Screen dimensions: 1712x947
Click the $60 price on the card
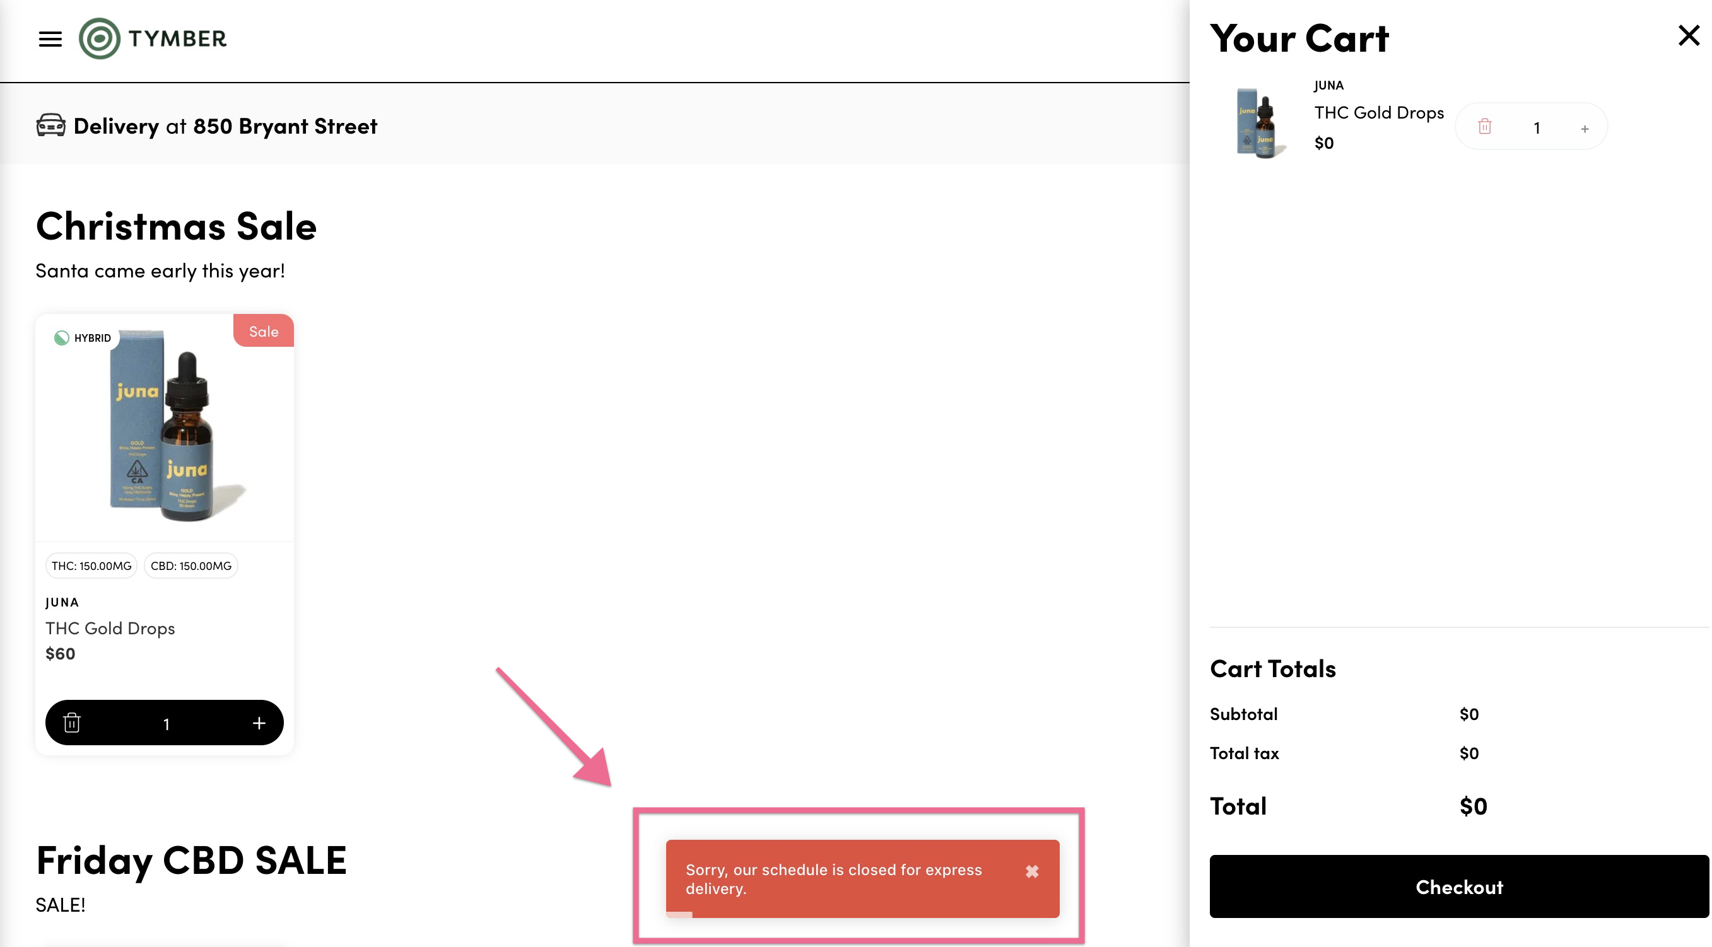point(61,653)
